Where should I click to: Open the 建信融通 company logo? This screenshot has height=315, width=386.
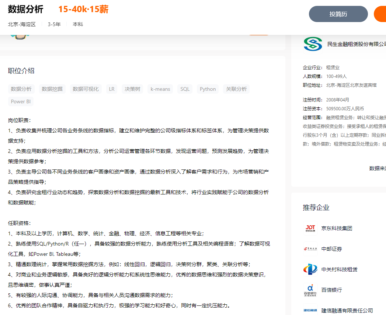tap(310, 310)
